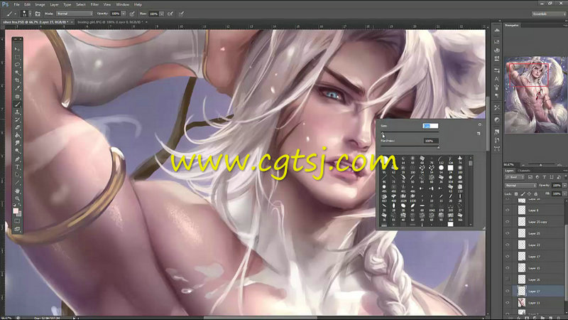
Task: Open brush Mode dropdown in options bar
Action: (75, 14)
